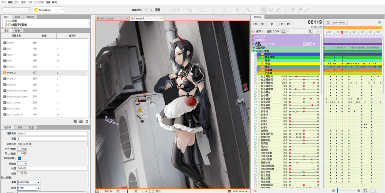Adjust the 右手旋转 parameter slider
This screenshot has width=385, height=193.
pyautogui.click(x=304, y=99)
